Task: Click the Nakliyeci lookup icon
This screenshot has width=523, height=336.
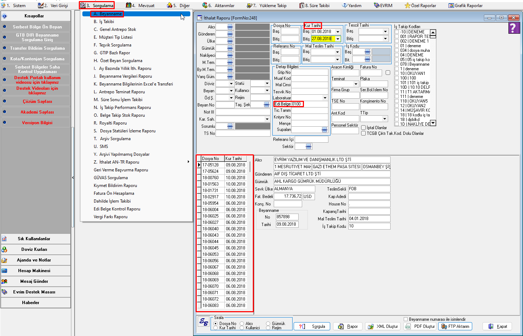Action: coord(230,55)
